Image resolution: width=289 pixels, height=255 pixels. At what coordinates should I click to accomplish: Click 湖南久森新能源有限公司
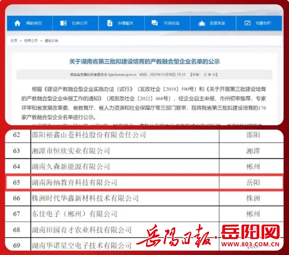coord(71,167)
